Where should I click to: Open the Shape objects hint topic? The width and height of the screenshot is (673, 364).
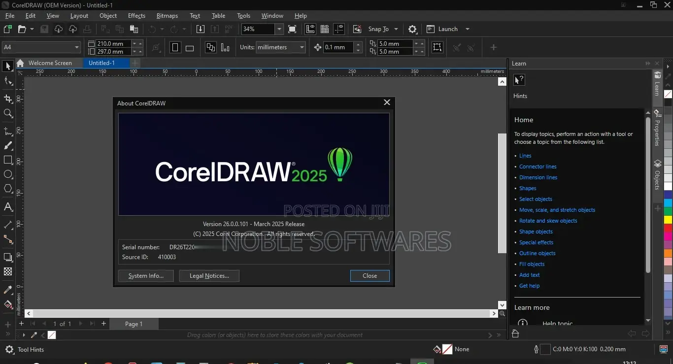(x=536, y=232)
